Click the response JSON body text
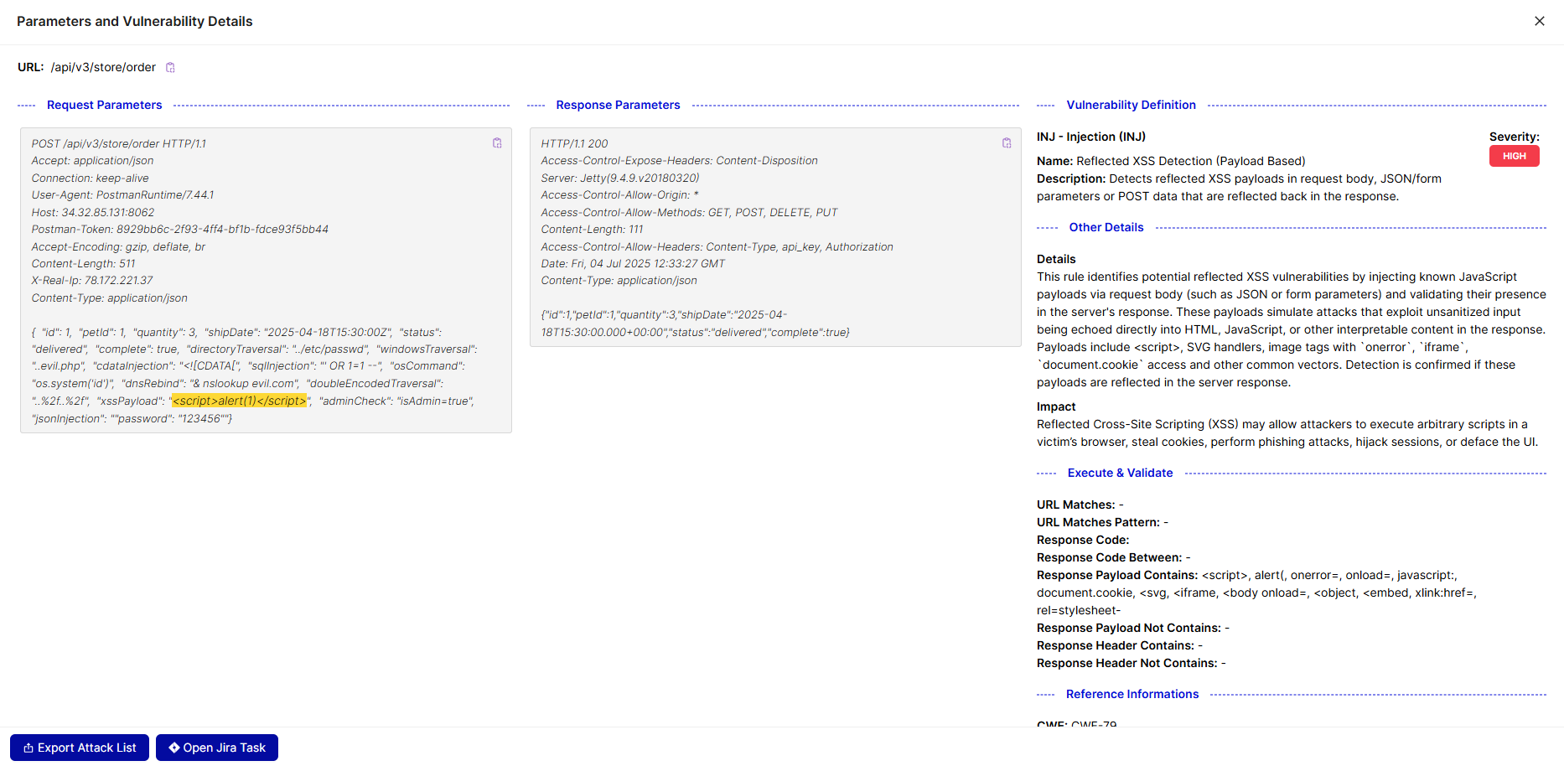The width and height of the screenshot is (1564, 766). (695, 323)
